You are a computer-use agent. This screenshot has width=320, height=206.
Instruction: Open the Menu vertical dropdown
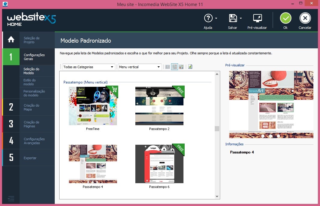[x=140, y=67]
